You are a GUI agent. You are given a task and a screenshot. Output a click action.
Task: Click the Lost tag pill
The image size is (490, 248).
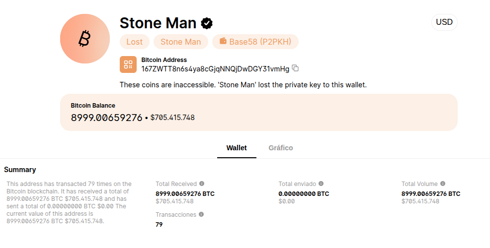[x=135, y=42]
